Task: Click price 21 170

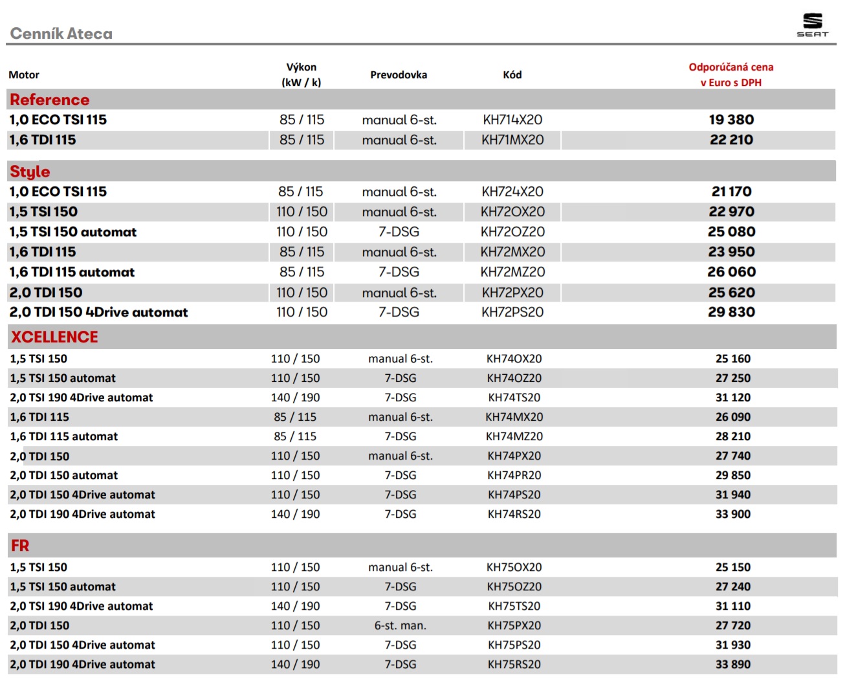Action: (x=731, y=192)
